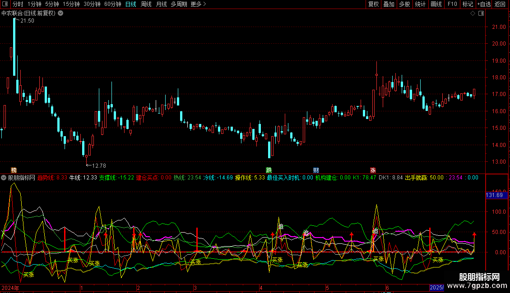
Task: Click the diamond marker icon
Action: coord(473,14)
